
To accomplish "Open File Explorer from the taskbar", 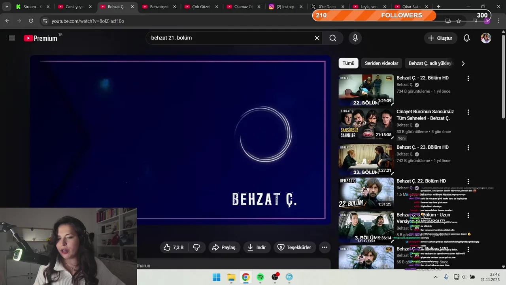I will click(x=231, y=277).
